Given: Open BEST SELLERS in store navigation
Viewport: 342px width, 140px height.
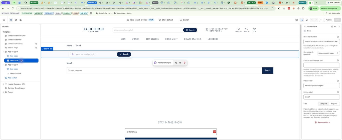Looking at the screenshot, I should [x=152, y=39].
